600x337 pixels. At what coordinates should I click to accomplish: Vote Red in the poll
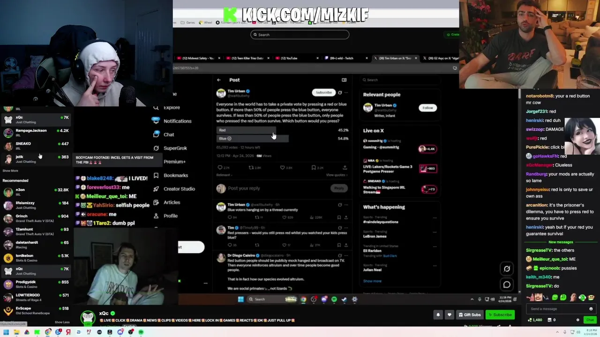(246, 130)
